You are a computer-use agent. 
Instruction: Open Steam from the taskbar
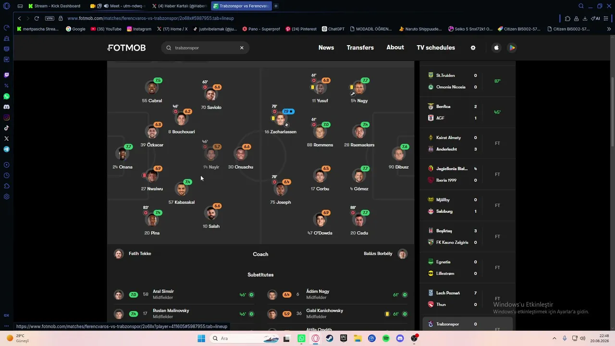tap(330, 338)
